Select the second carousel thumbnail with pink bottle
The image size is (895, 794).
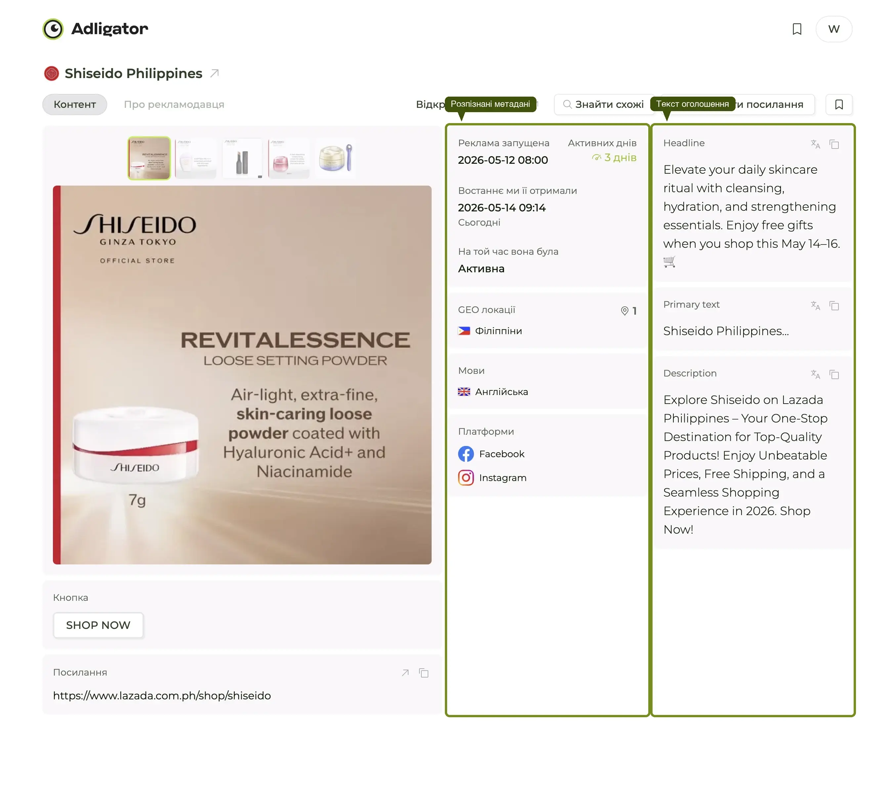click(x=196, y=158)
